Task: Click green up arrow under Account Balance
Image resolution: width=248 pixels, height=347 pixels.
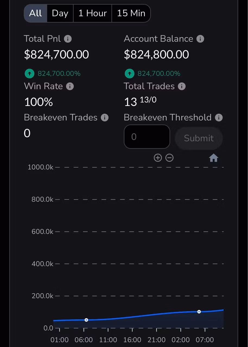Action: [x=129, y=73]
